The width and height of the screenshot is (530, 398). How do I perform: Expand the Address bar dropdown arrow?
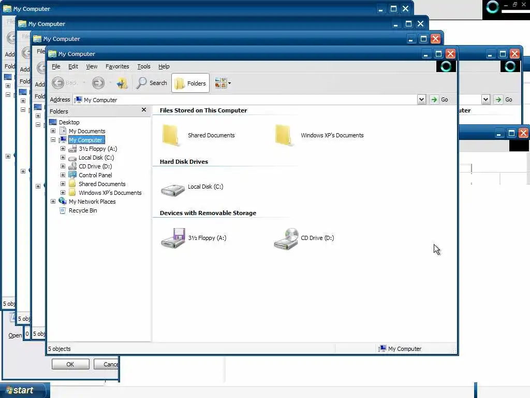[x=421, y=99]
